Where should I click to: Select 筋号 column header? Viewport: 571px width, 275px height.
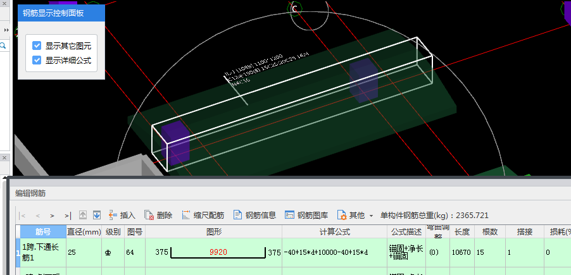[x=43, y=232]
